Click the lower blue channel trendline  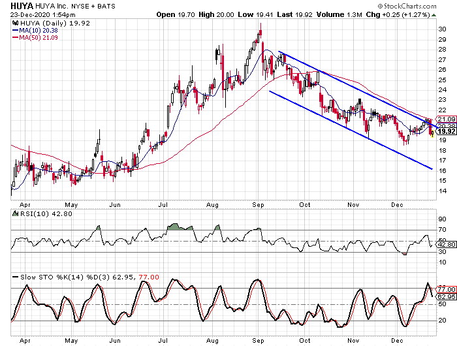point(351,130)
